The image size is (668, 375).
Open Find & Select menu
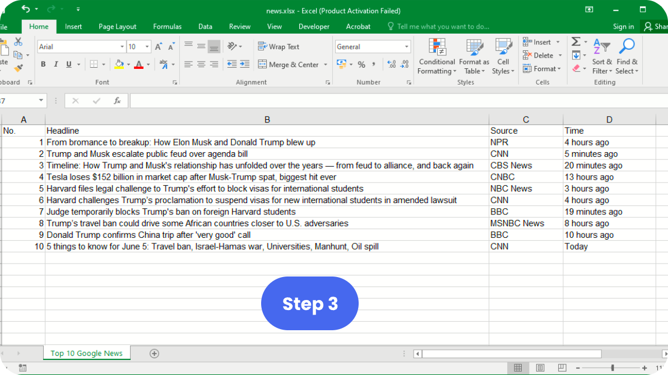coord(627,56)
